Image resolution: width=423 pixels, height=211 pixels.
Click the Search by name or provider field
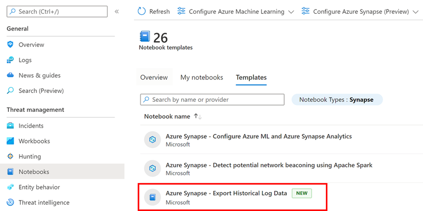tap(212, 100)
